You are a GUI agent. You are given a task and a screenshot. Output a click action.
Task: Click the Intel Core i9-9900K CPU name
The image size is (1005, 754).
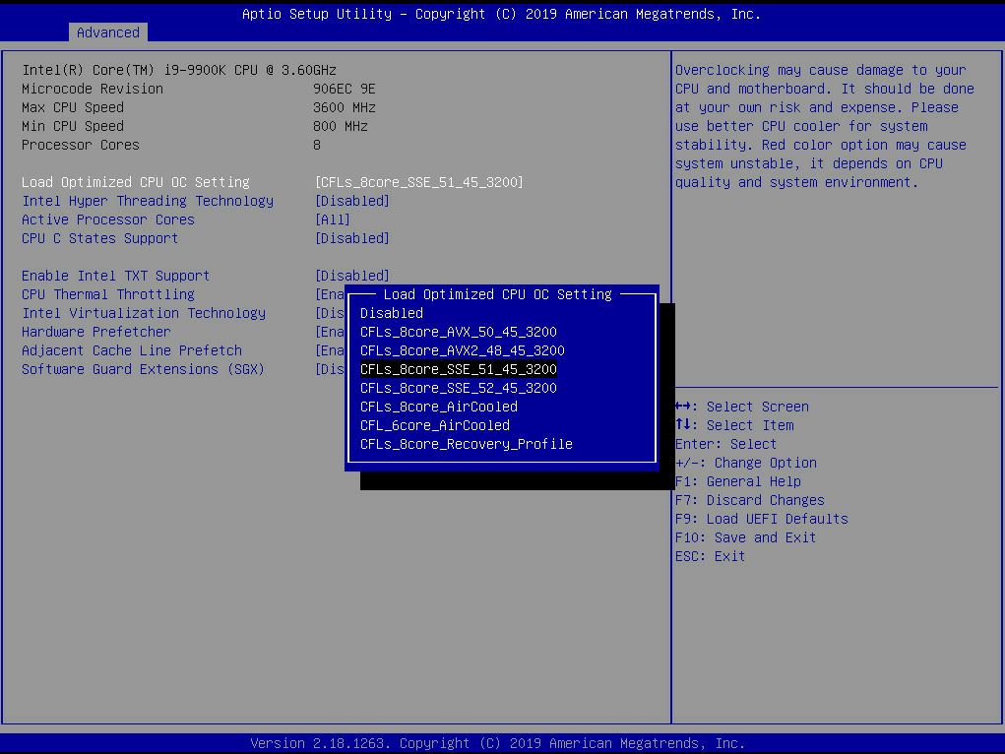pos(179,70)
